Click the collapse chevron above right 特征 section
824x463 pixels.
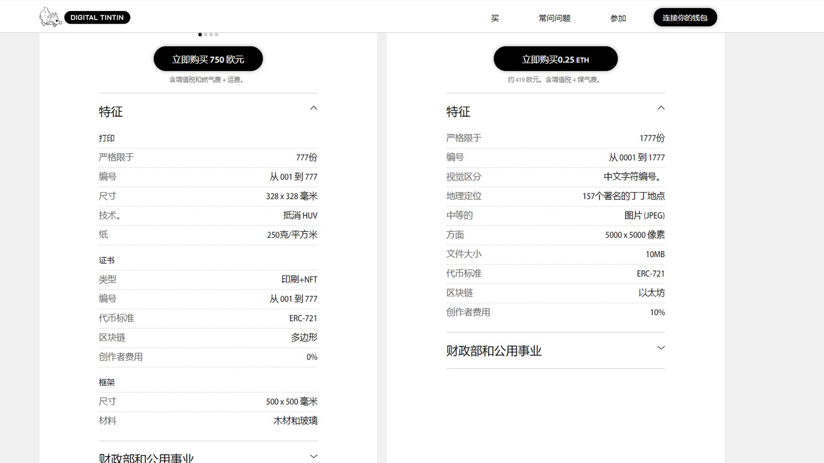(661, 108)
